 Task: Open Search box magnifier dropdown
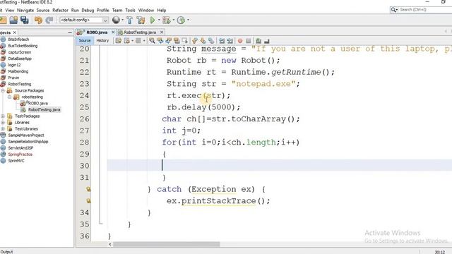click(394, 10)
